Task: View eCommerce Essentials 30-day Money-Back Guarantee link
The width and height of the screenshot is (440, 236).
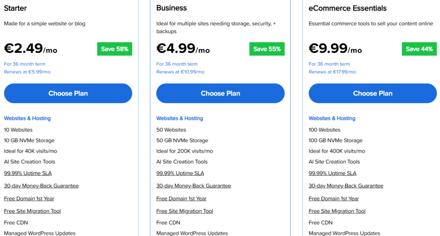Action: click(346, 186)
